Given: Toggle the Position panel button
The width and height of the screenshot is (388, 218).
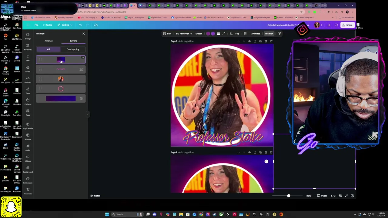Looking at the screenshot, I should coord(269,34).
